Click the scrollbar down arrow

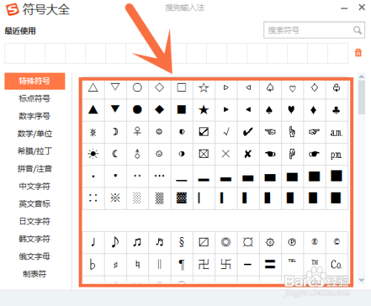click(361, 280)
